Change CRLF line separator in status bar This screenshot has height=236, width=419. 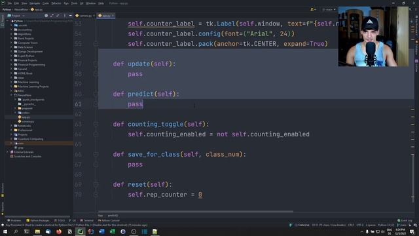351,225
